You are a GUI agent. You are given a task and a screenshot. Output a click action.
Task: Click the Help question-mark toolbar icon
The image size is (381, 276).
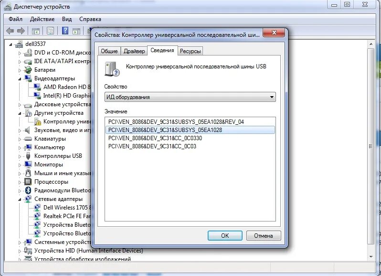pyautogui.click(x=65, y=31)
